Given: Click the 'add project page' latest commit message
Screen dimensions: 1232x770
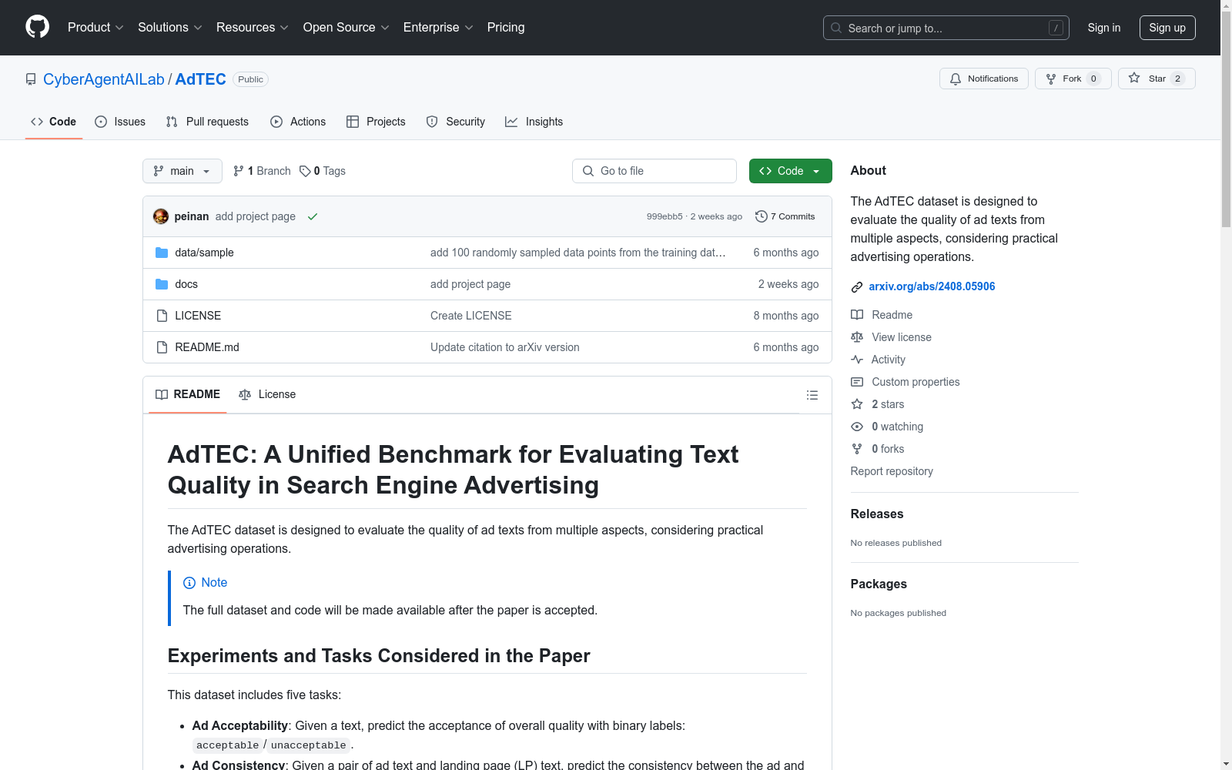Looking at the screenshot, I should tap(256, 216).
